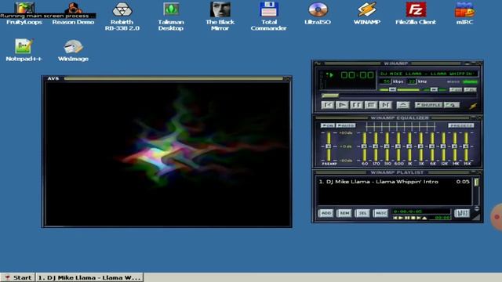
Task: Open the playlist SEL menu button
Action: (x=362, y=213)
